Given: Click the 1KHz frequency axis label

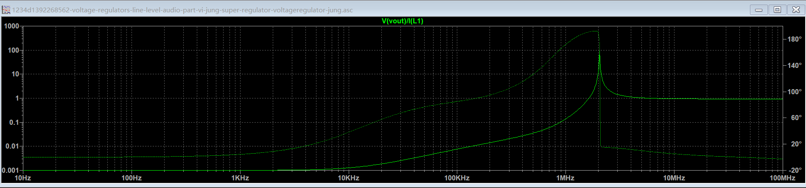Looking at the screenshot, I should (240, 178).
